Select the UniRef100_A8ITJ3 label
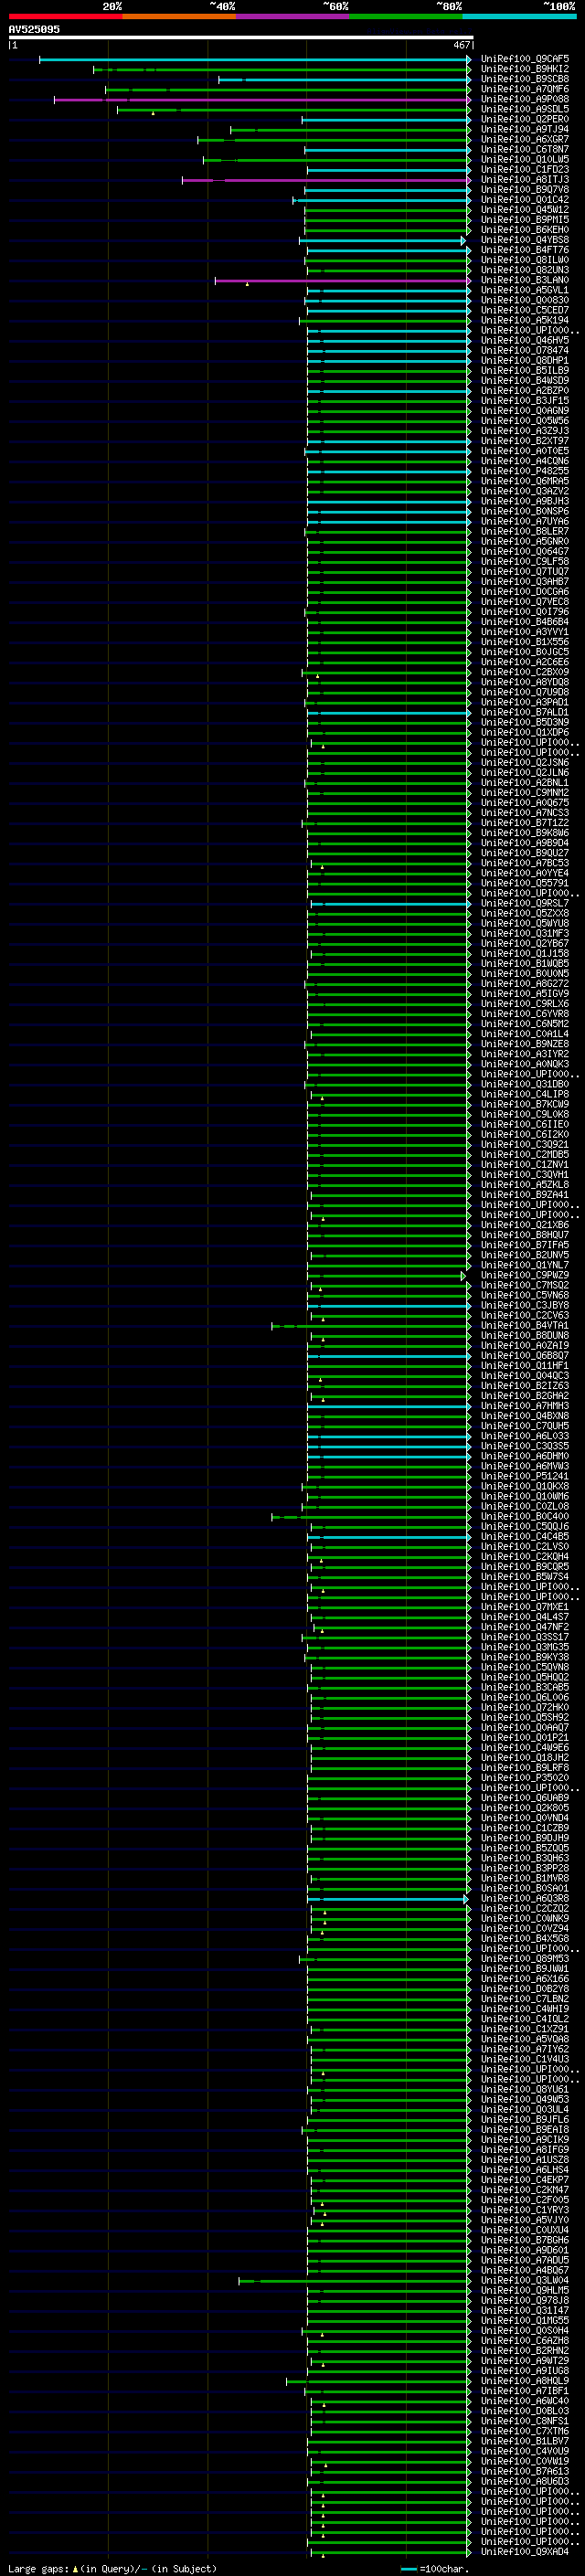The image size is (585, 2576). [x=525, y=180]
